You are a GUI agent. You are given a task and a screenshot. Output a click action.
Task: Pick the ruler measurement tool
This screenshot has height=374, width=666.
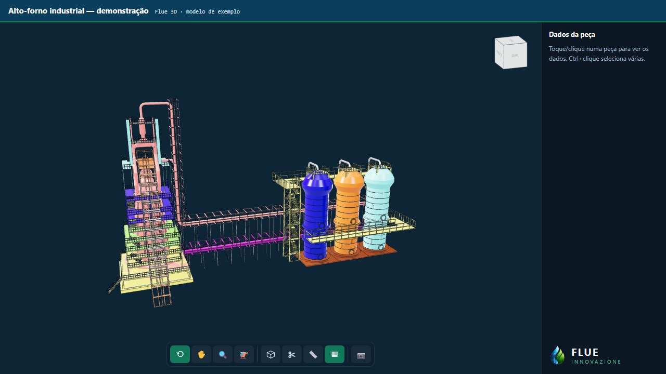tap(313, 354)
